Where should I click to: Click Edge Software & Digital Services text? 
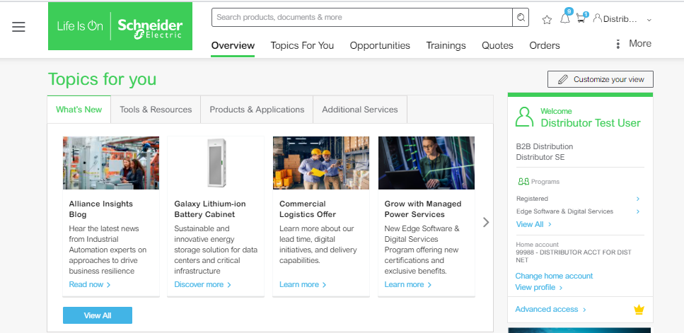click(x=564, y=211)
